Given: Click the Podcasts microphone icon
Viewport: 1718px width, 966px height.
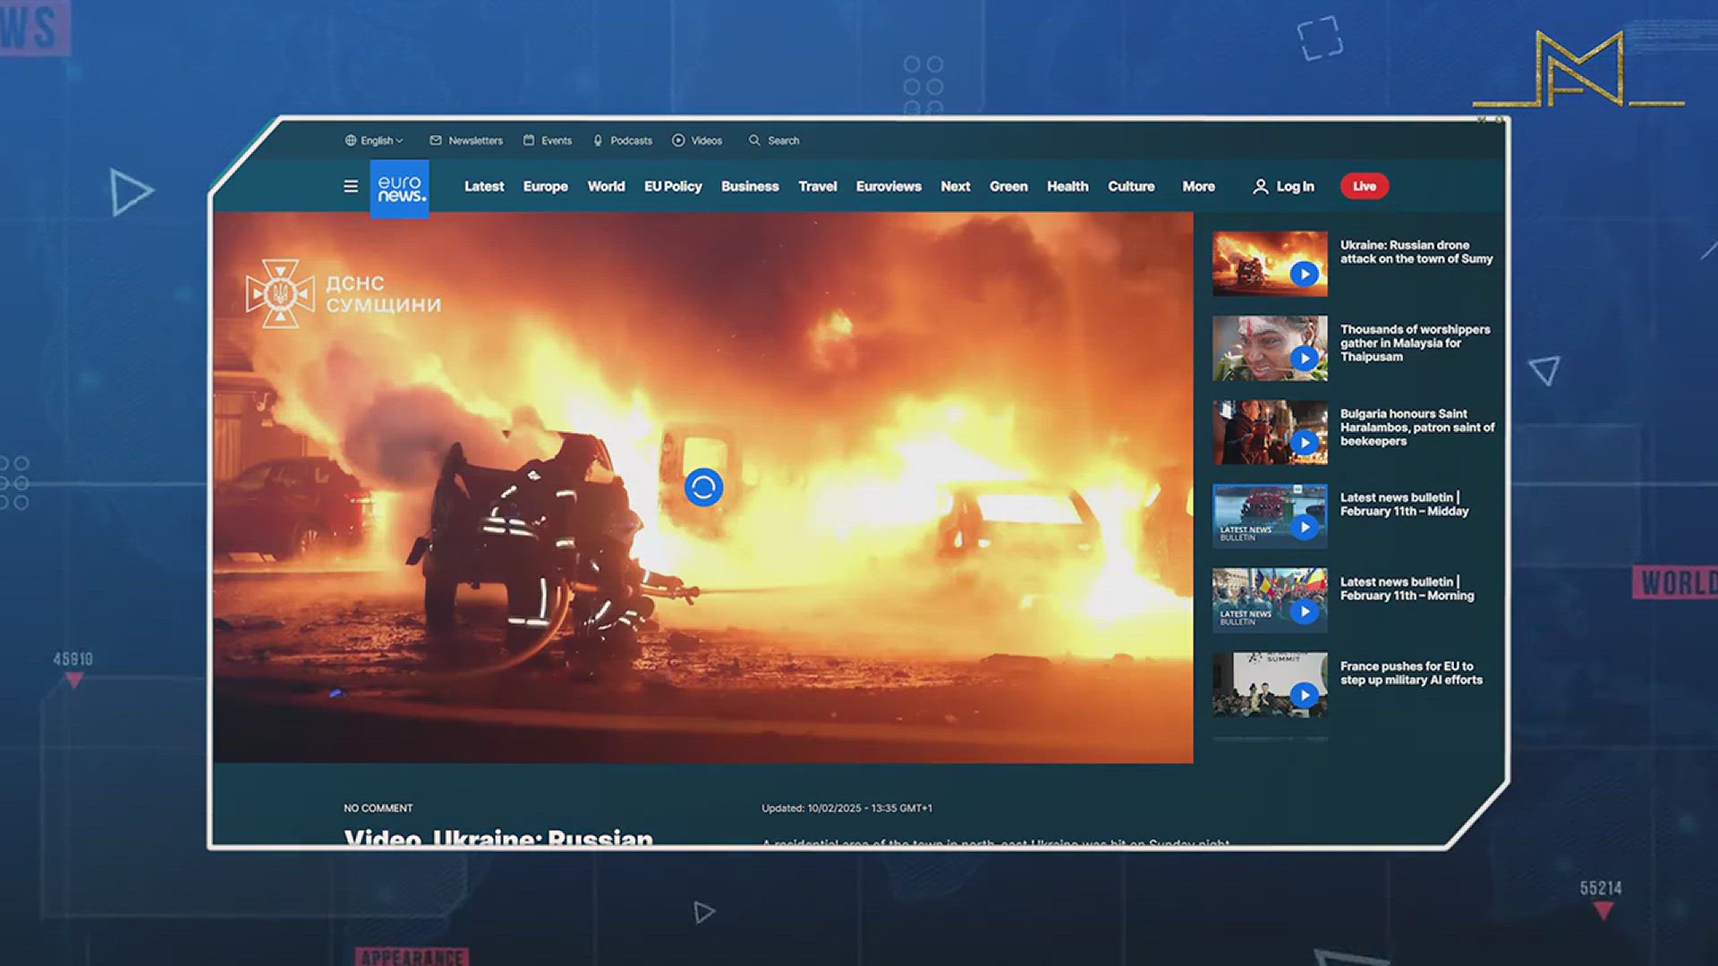Looking at the screenshot, I should tap(598, 140).
